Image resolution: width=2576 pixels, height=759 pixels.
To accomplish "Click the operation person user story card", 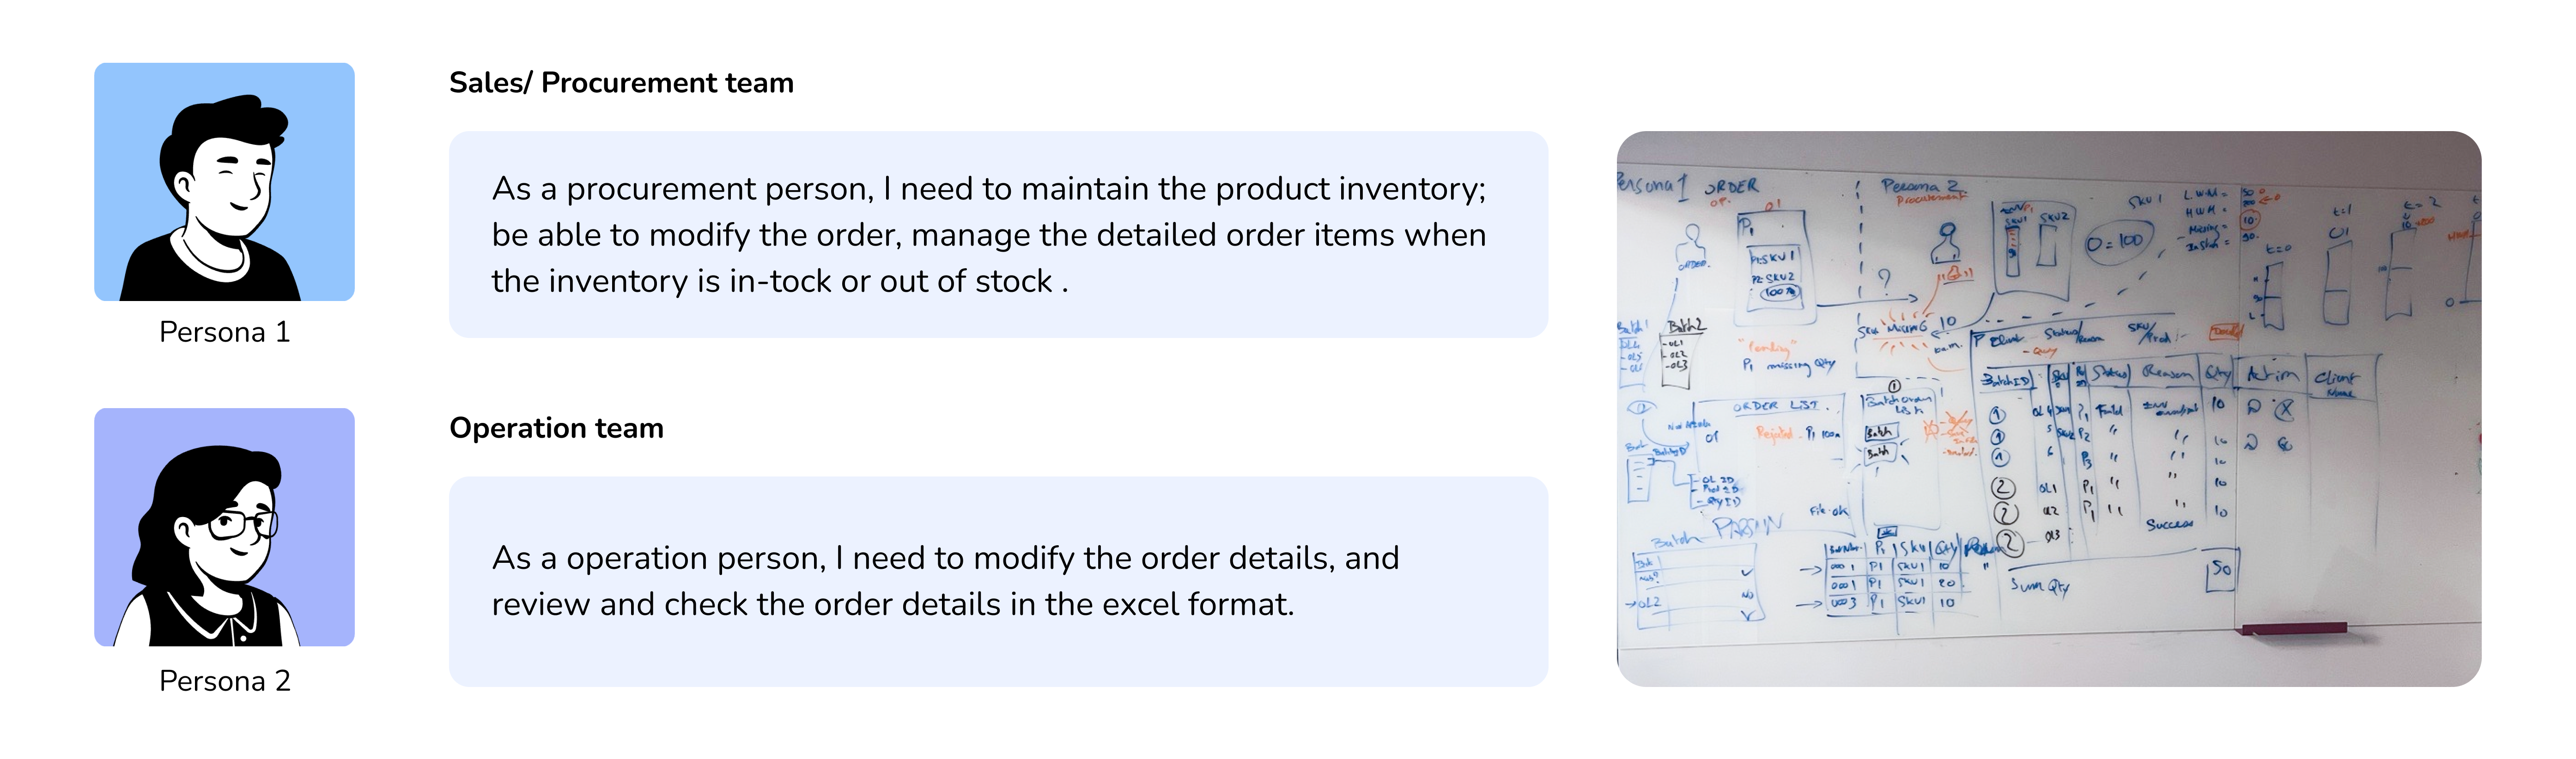I will pos(998,581).
